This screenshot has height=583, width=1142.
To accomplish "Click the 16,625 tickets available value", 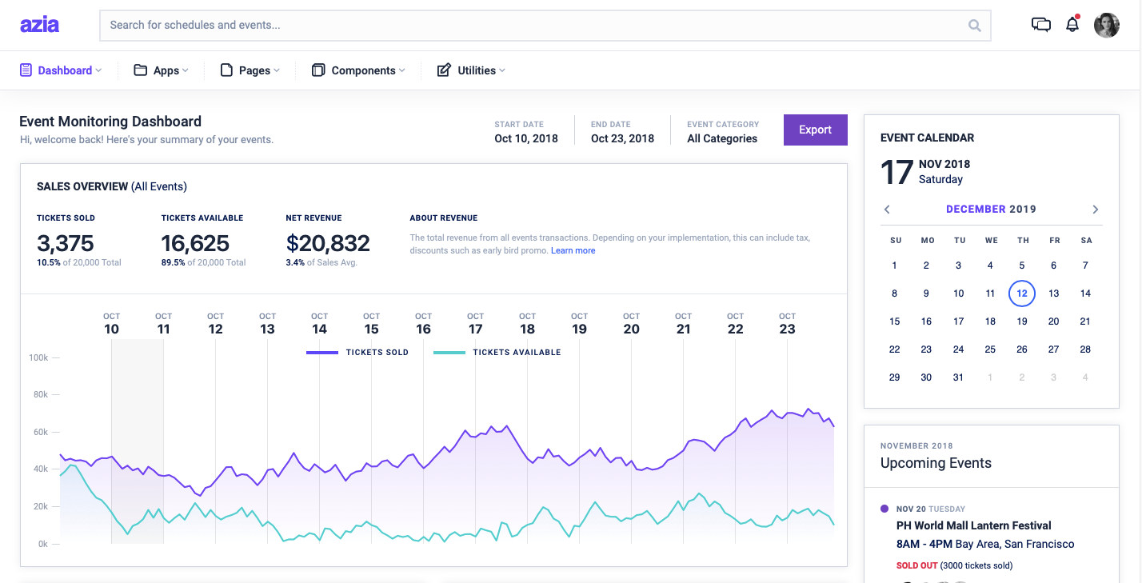I will point(195,243).
